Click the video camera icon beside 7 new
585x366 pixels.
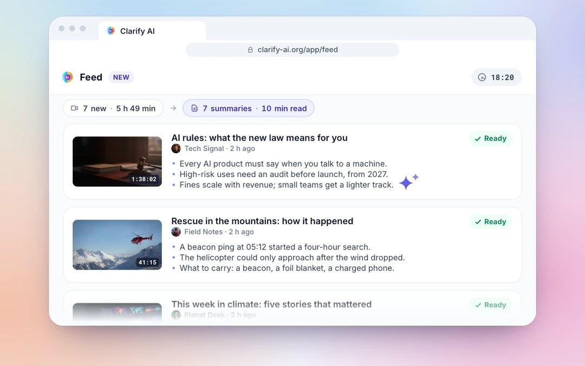[x=75, y=108]
